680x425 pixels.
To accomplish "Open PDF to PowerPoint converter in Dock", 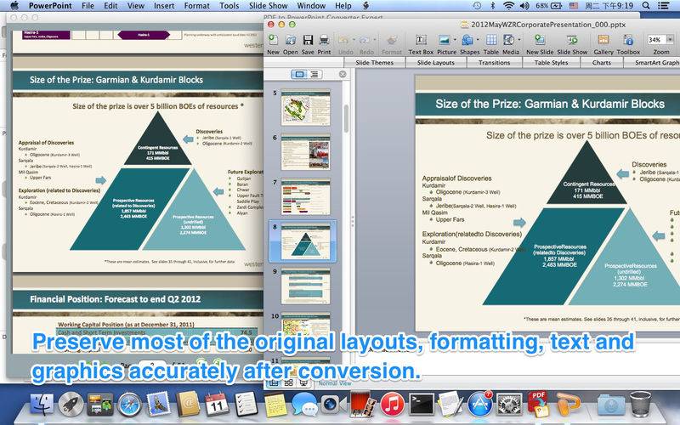I will pyautogui.click(x=538, y=405).
